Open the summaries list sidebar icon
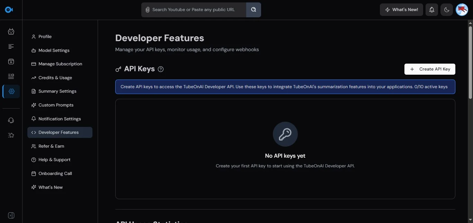 click(11, 46)
